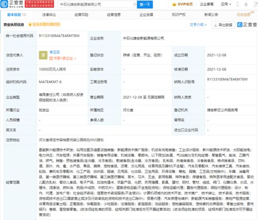Open 企业套餐 link in header
258x220 pixels.
(x=207, y=4)
